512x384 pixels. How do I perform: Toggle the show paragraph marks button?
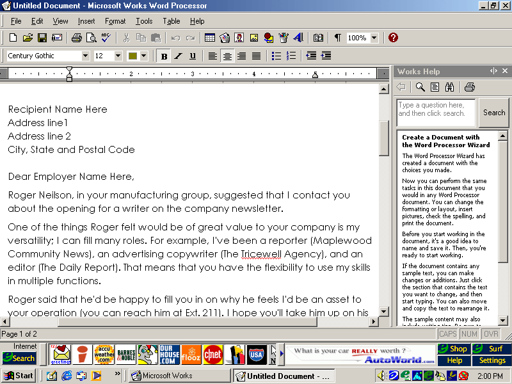tap(337, 38)
